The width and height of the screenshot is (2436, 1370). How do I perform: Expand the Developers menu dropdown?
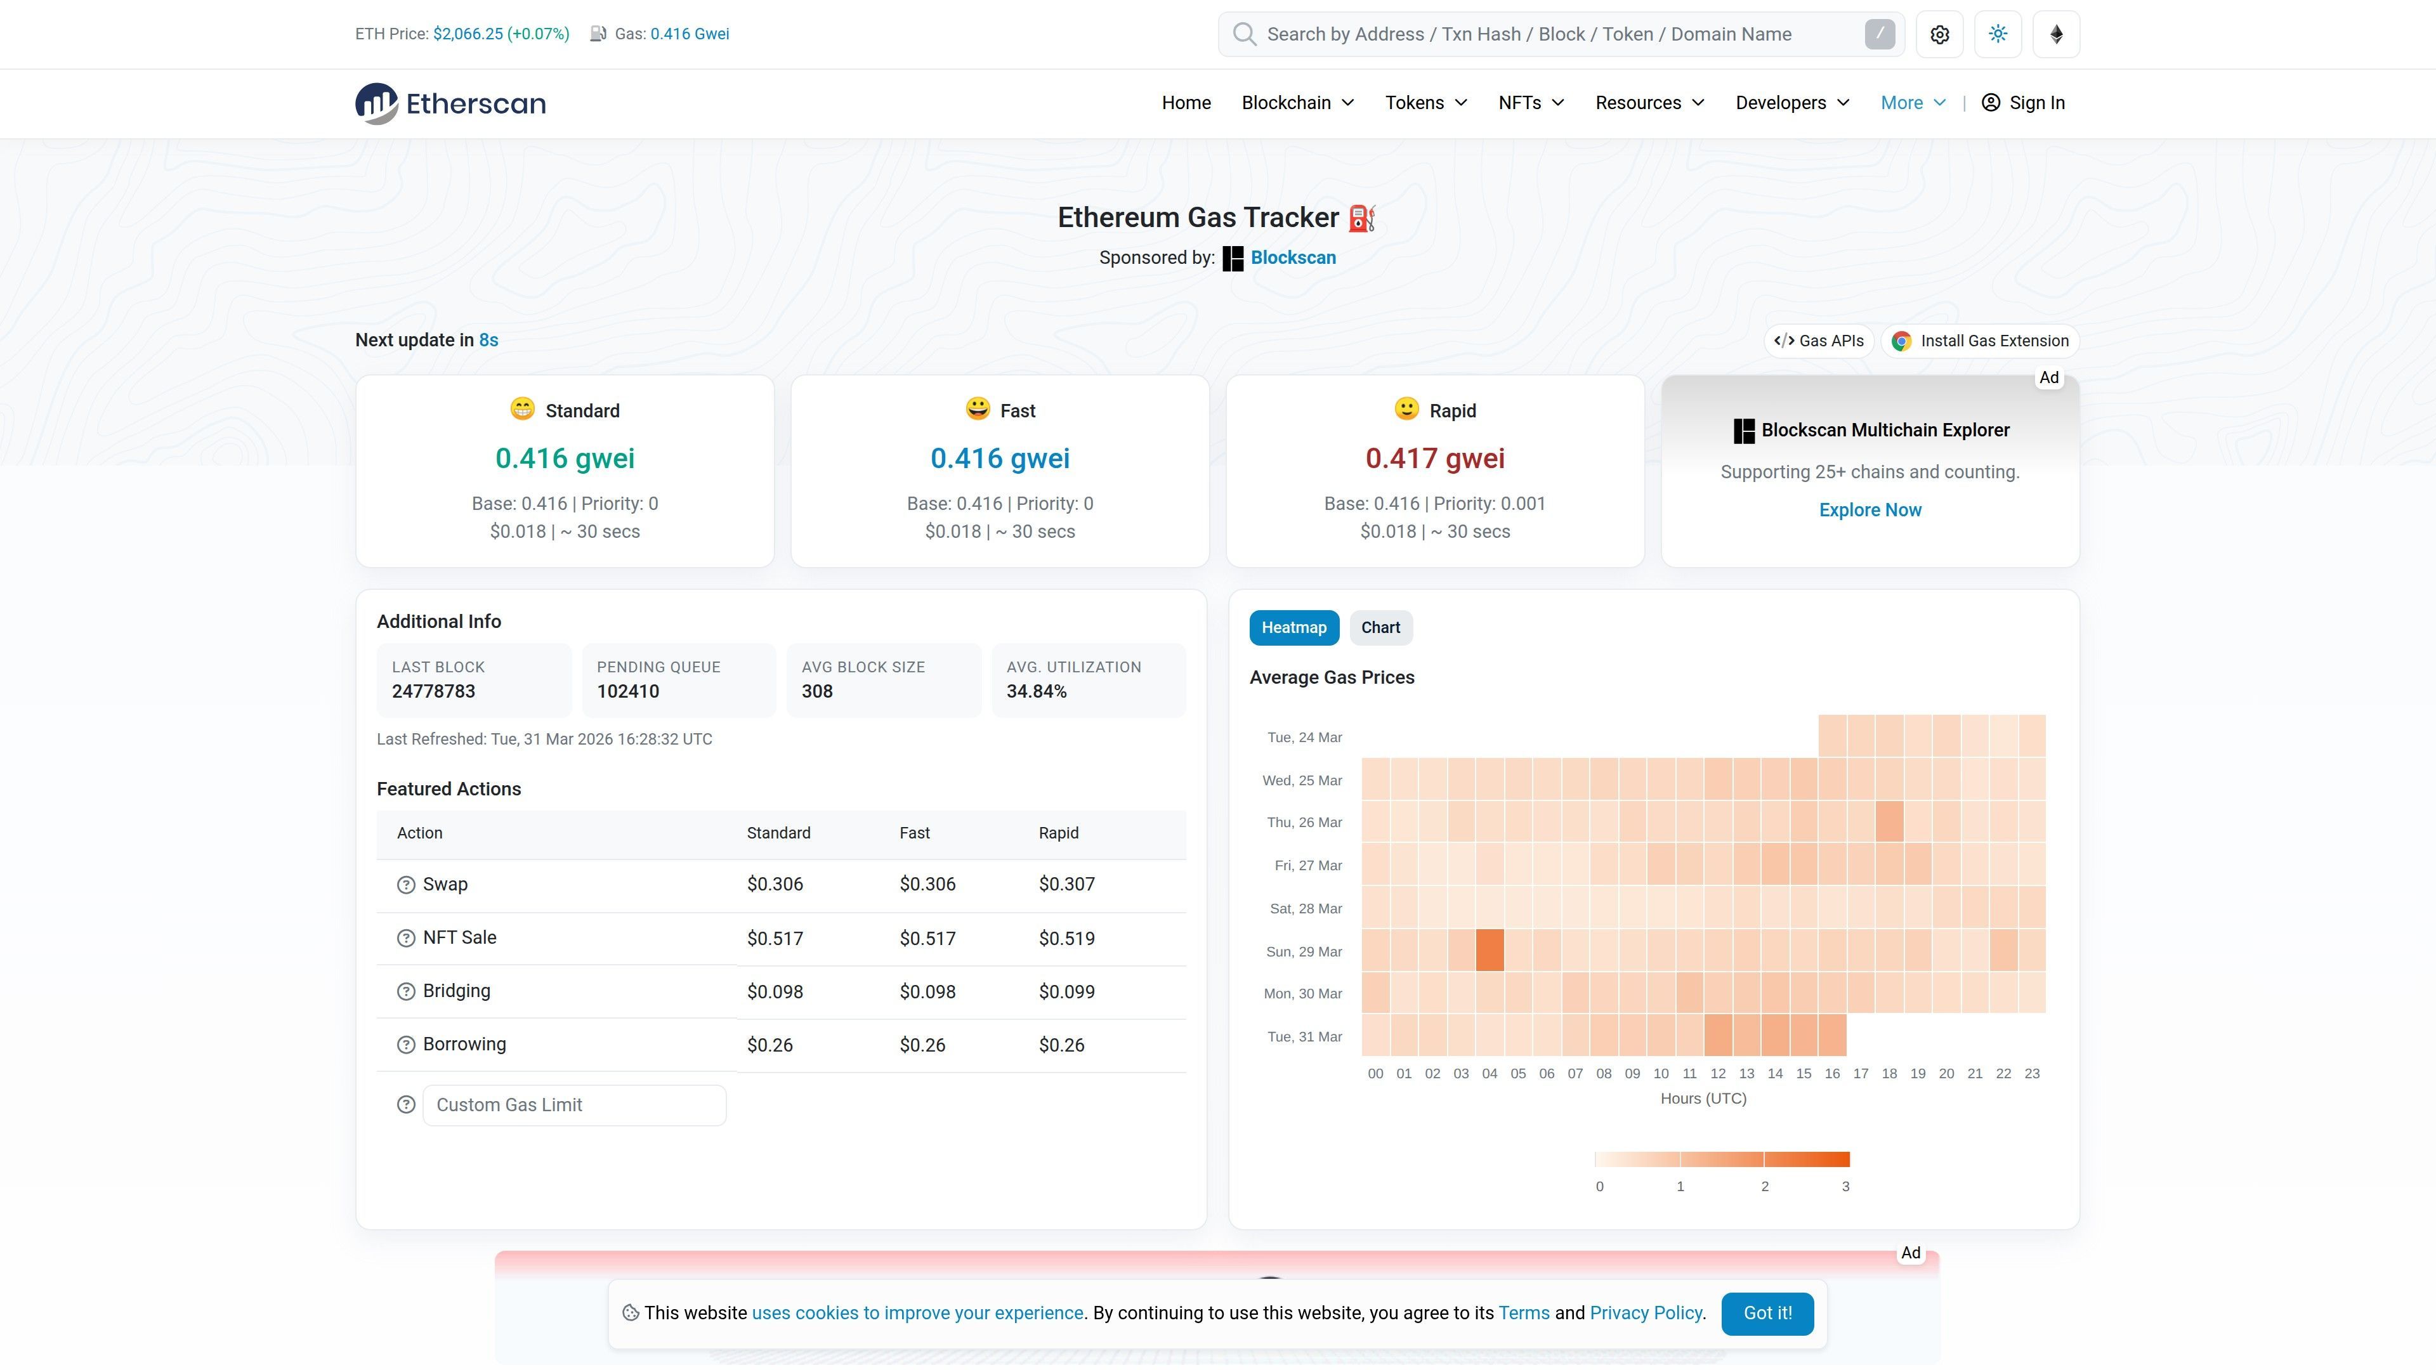(x=1791, y=103)
